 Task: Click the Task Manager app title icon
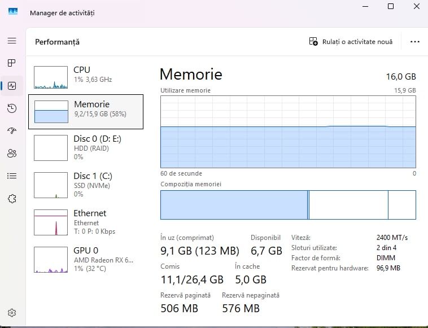tap(13, 12)
